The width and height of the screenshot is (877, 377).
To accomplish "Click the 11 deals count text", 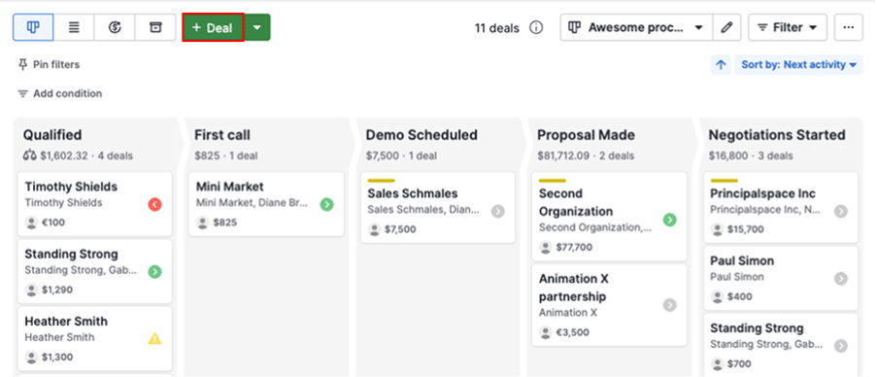I will (x=497, y=28).
